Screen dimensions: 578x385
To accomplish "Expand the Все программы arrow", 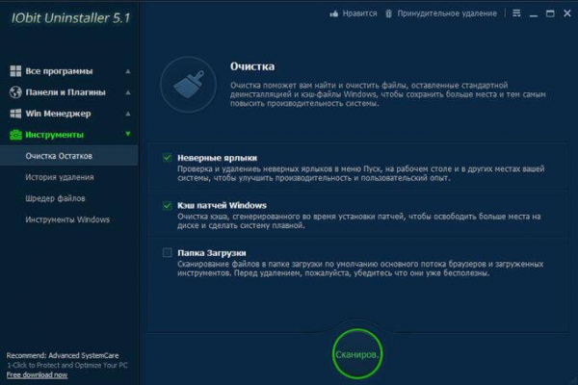I will coord(128,71).
